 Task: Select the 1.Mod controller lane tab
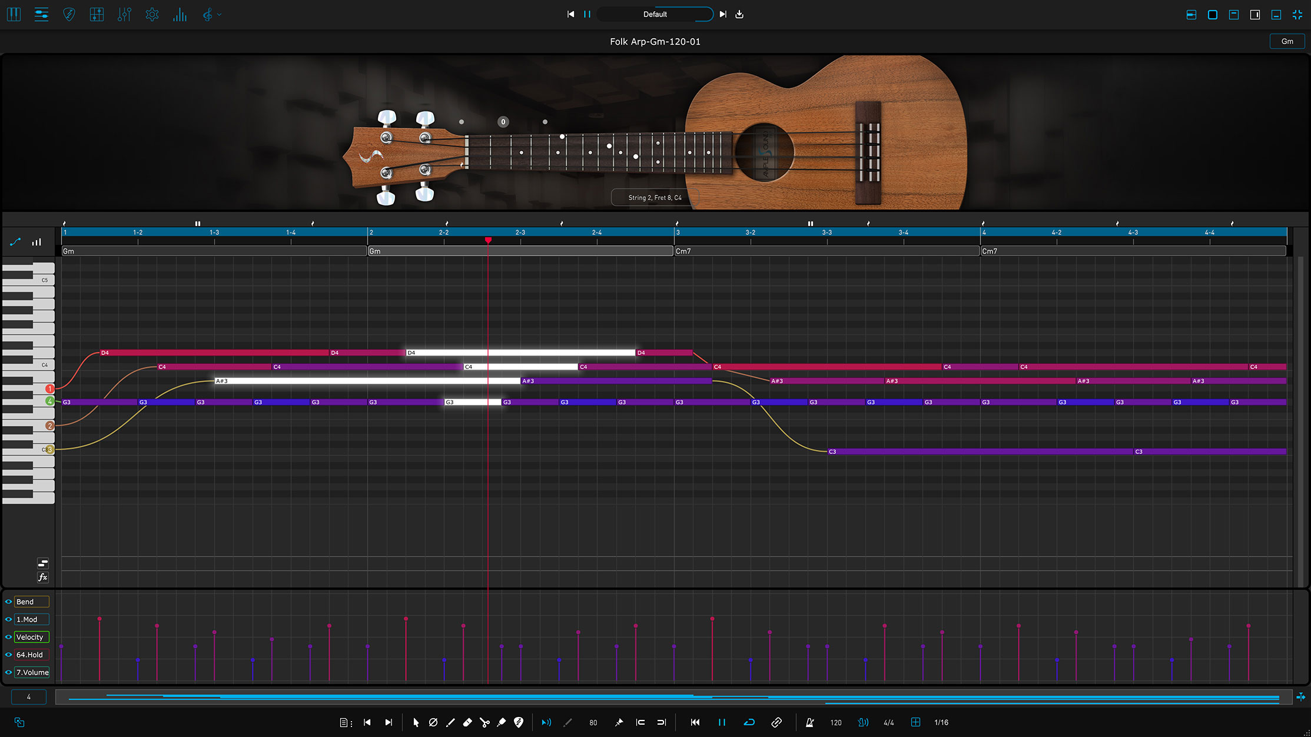pos(31,619)
